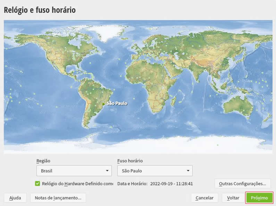276x206 pixels.
Task: Open Notas de lançamento
Action: (58, 198)
